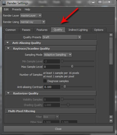The width and height of the screenshot is (117, 135).
Task: Switch to the Features tab
Action: click(x=42, y=30)
